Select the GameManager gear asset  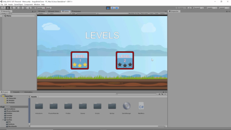tap(127, 106)
